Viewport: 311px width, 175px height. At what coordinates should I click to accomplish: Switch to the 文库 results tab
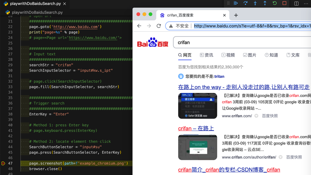pyautogui.click(x=293, y=55)
